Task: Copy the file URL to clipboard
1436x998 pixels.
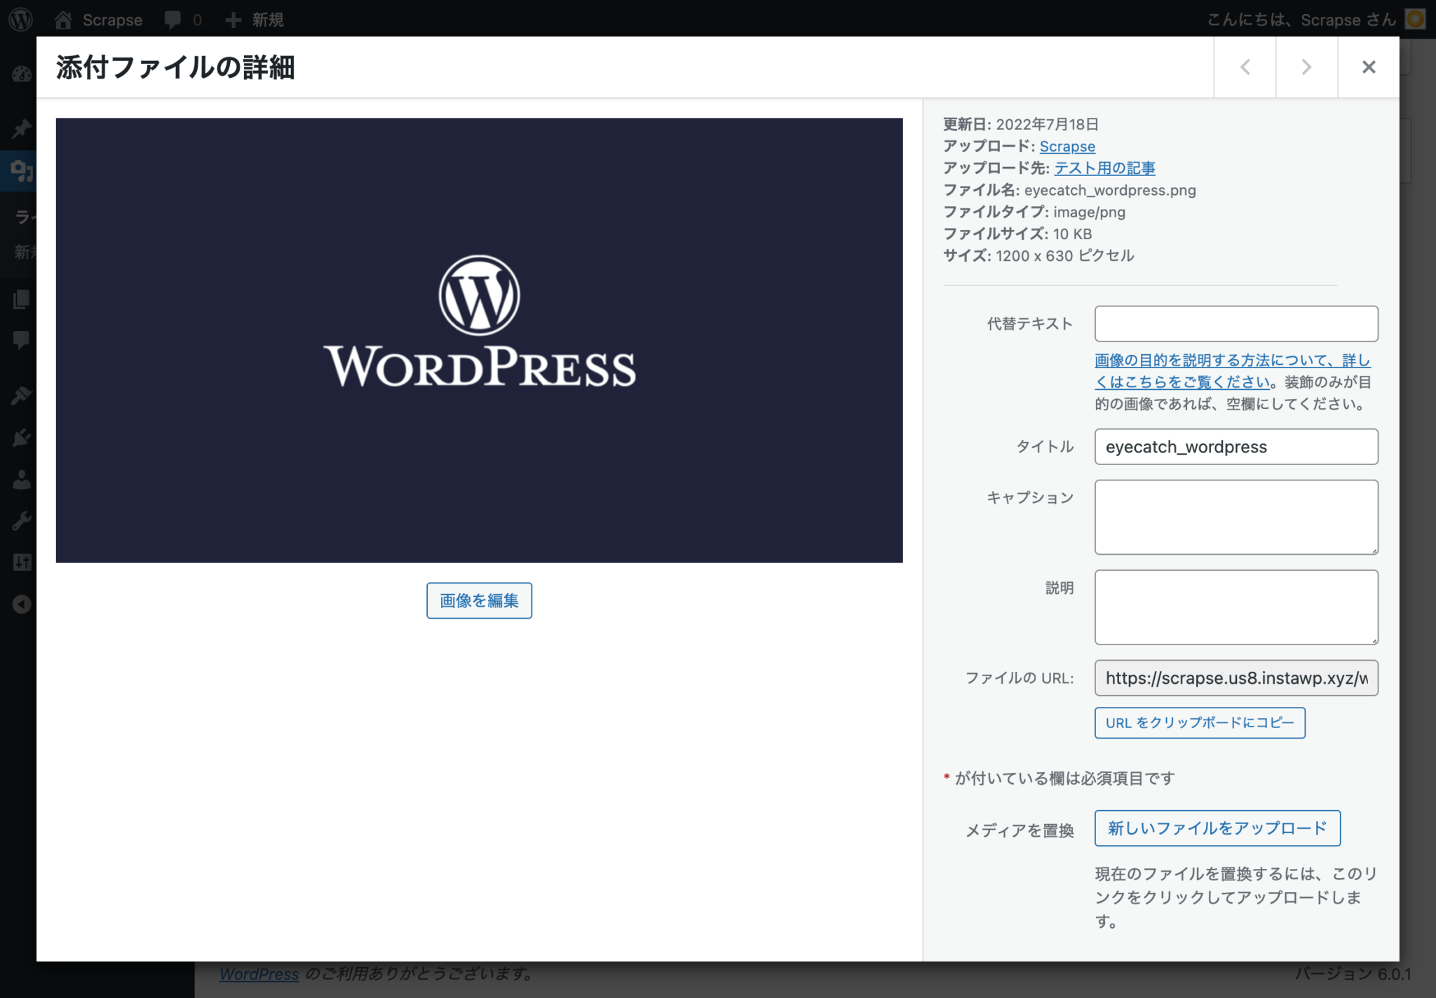Action: pyautogui.click(x=1199, y=722)
